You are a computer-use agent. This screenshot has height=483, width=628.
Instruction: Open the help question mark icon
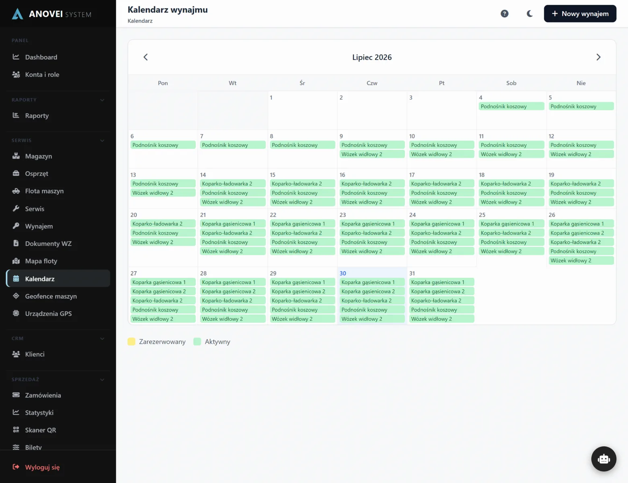click(x=504, y=14)
